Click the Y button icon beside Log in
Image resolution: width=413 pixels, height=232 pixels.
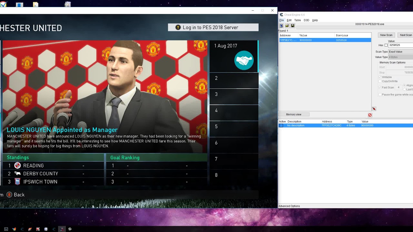click(x=178, y=27)
